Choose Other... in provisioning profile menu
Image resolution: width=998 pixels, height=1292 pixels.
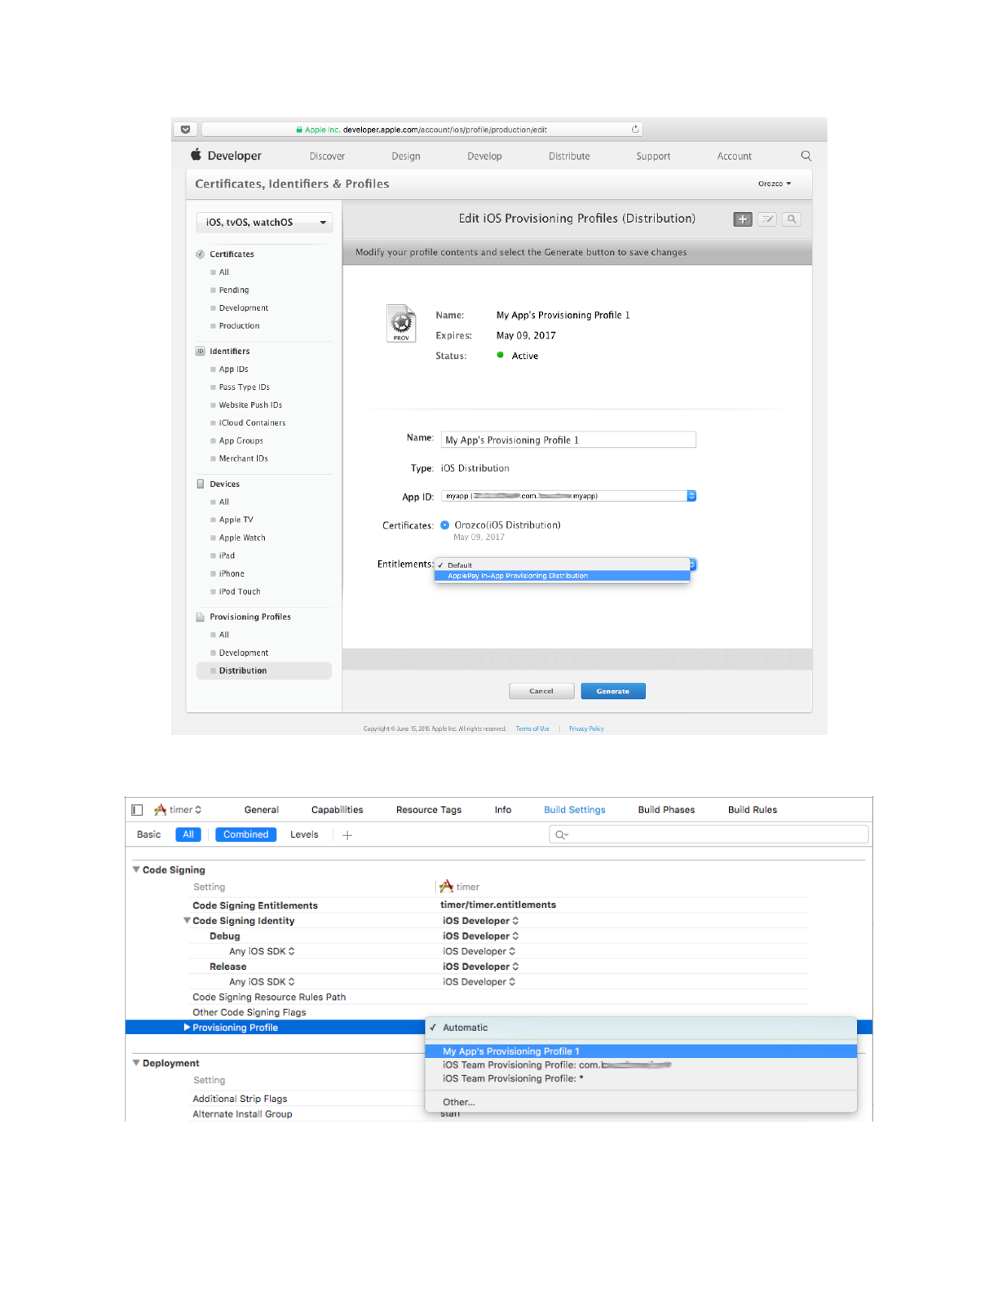(x=641, y=1102)
